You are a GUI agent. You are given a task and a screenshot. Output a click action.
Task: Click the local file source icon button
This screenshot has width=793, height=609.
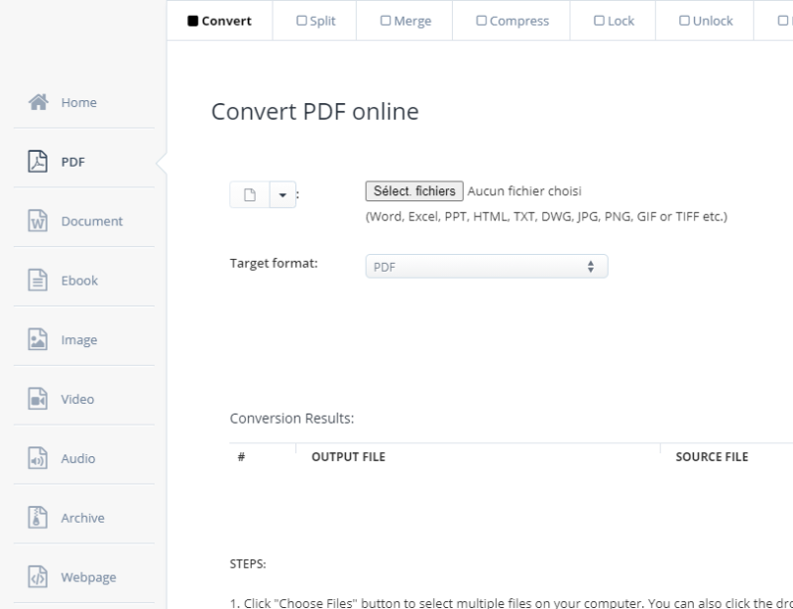tap(250, 195)
